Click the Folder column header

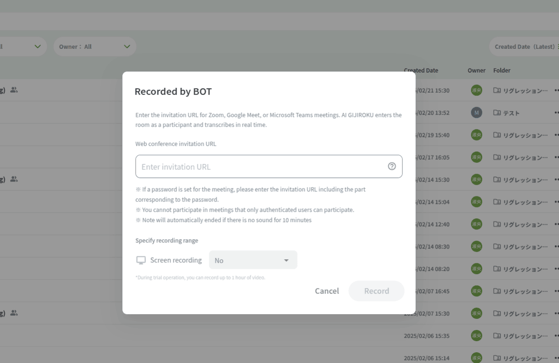[502, 70]
